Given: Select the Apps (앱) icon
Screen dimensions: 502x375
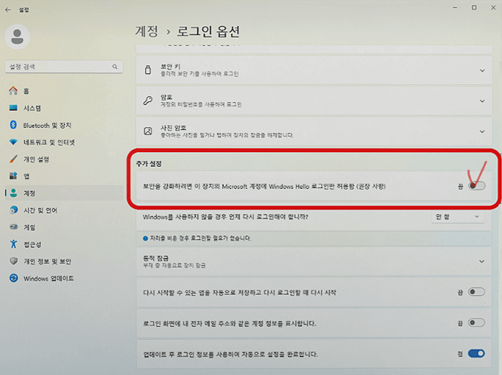Looking at the screenshot, I should [13, 176].
